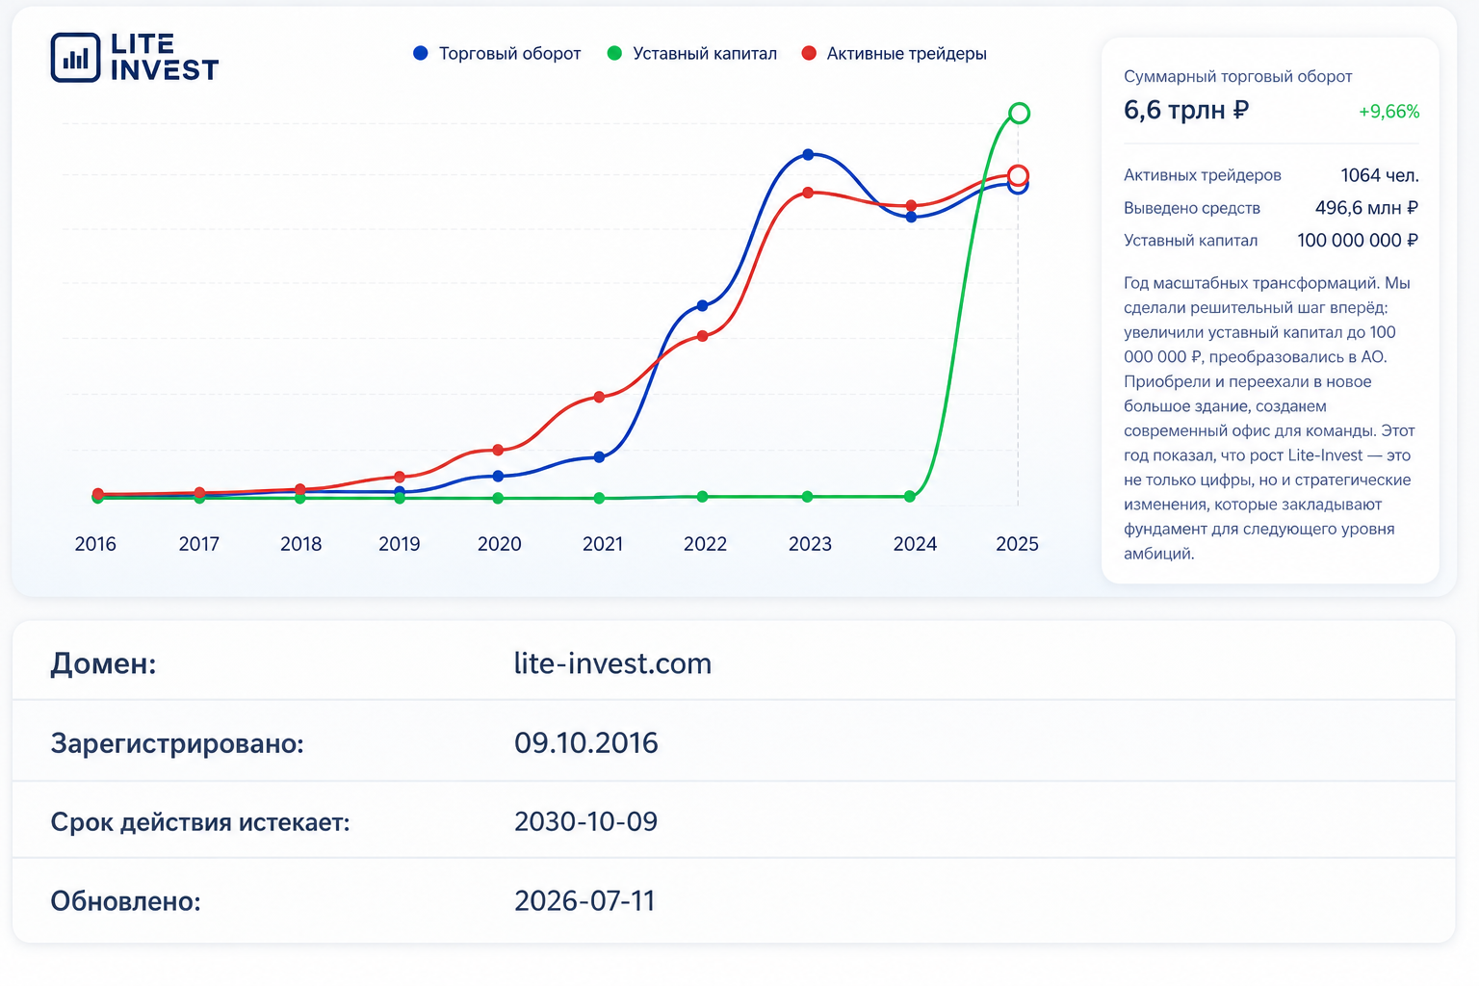Click the 2021 axis label
The image size is (1479, 986).
(603, 544)
